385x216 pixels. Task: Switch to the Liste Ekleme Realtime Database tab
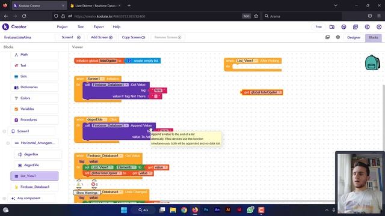[96, 5]
